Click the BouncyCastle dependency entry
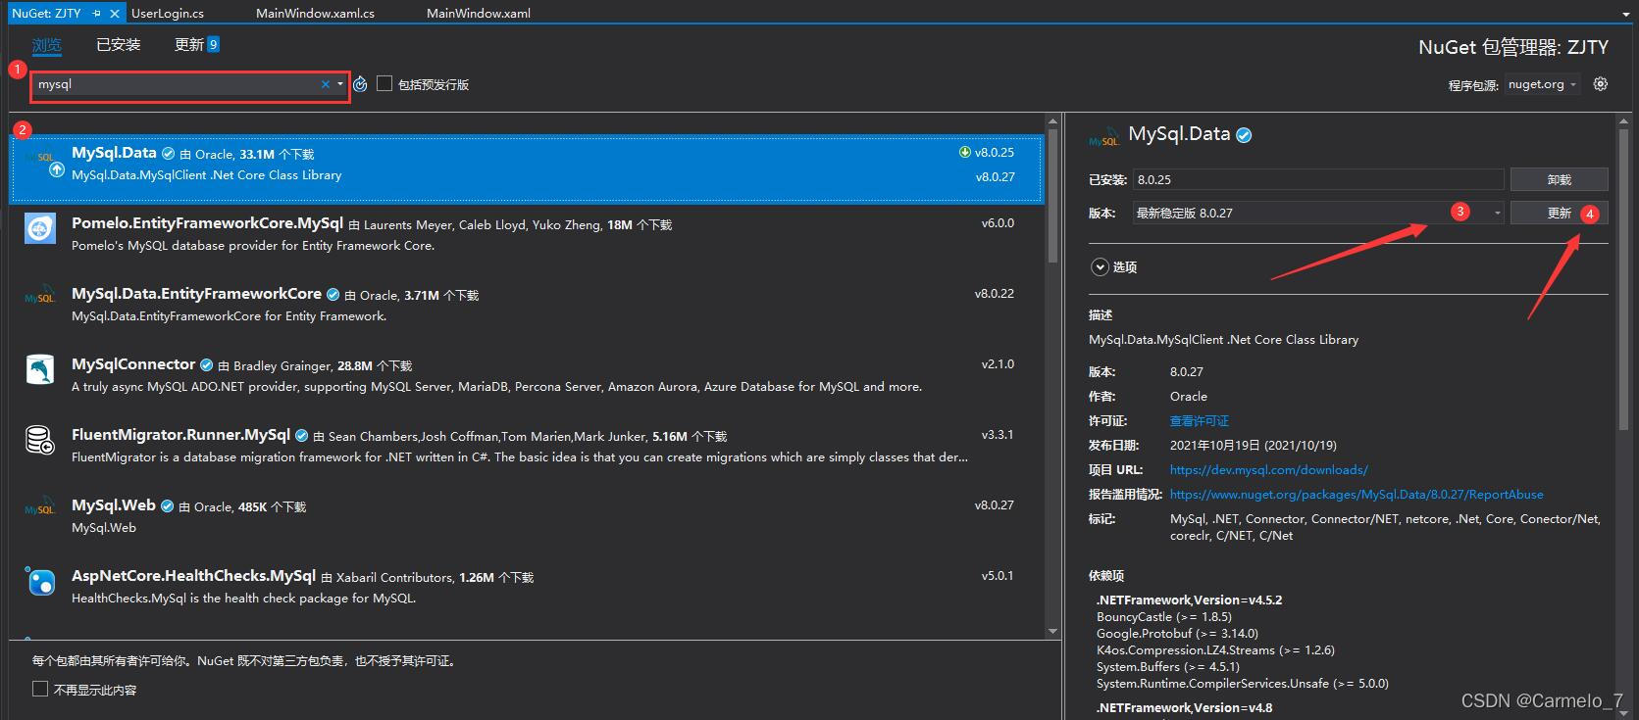This screenshot has width=1639, height=720. pos(1163,617)
